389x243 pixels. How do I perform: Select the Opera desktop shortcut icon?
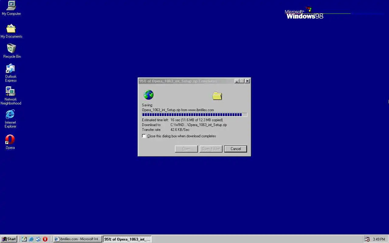click(10, 140)
